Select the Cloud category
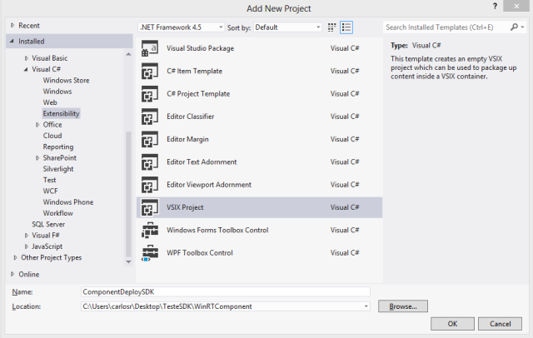 [x=52, y=136]
